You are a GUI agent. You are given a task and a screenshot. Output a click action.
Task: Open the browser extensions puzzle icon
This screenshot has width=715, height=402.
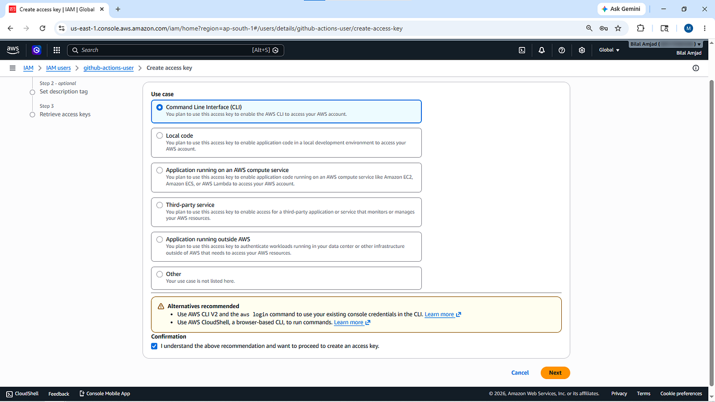(x=640, y=29)
